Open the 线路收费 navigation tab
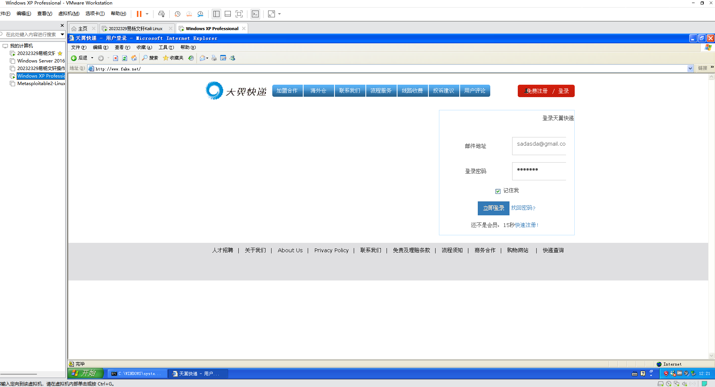 pos(412,91)
